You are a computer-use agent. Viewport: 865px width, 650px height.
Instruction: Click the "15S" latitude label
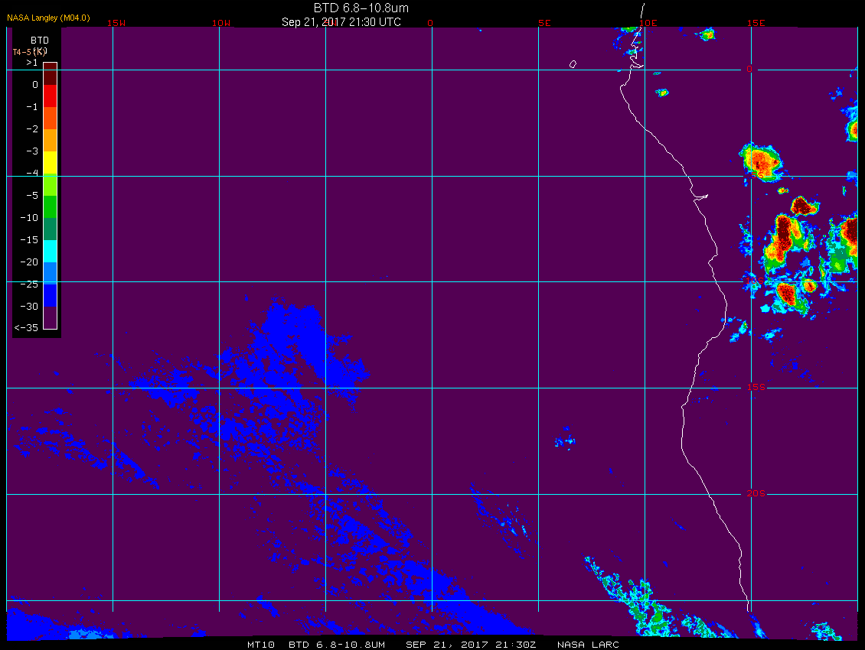point(756,387)
